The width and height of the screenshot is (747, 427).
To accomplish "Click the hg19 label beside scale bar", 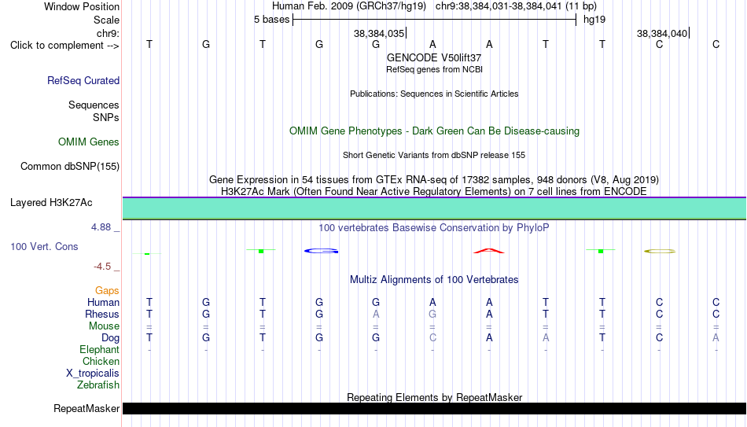I will point(594,20).
